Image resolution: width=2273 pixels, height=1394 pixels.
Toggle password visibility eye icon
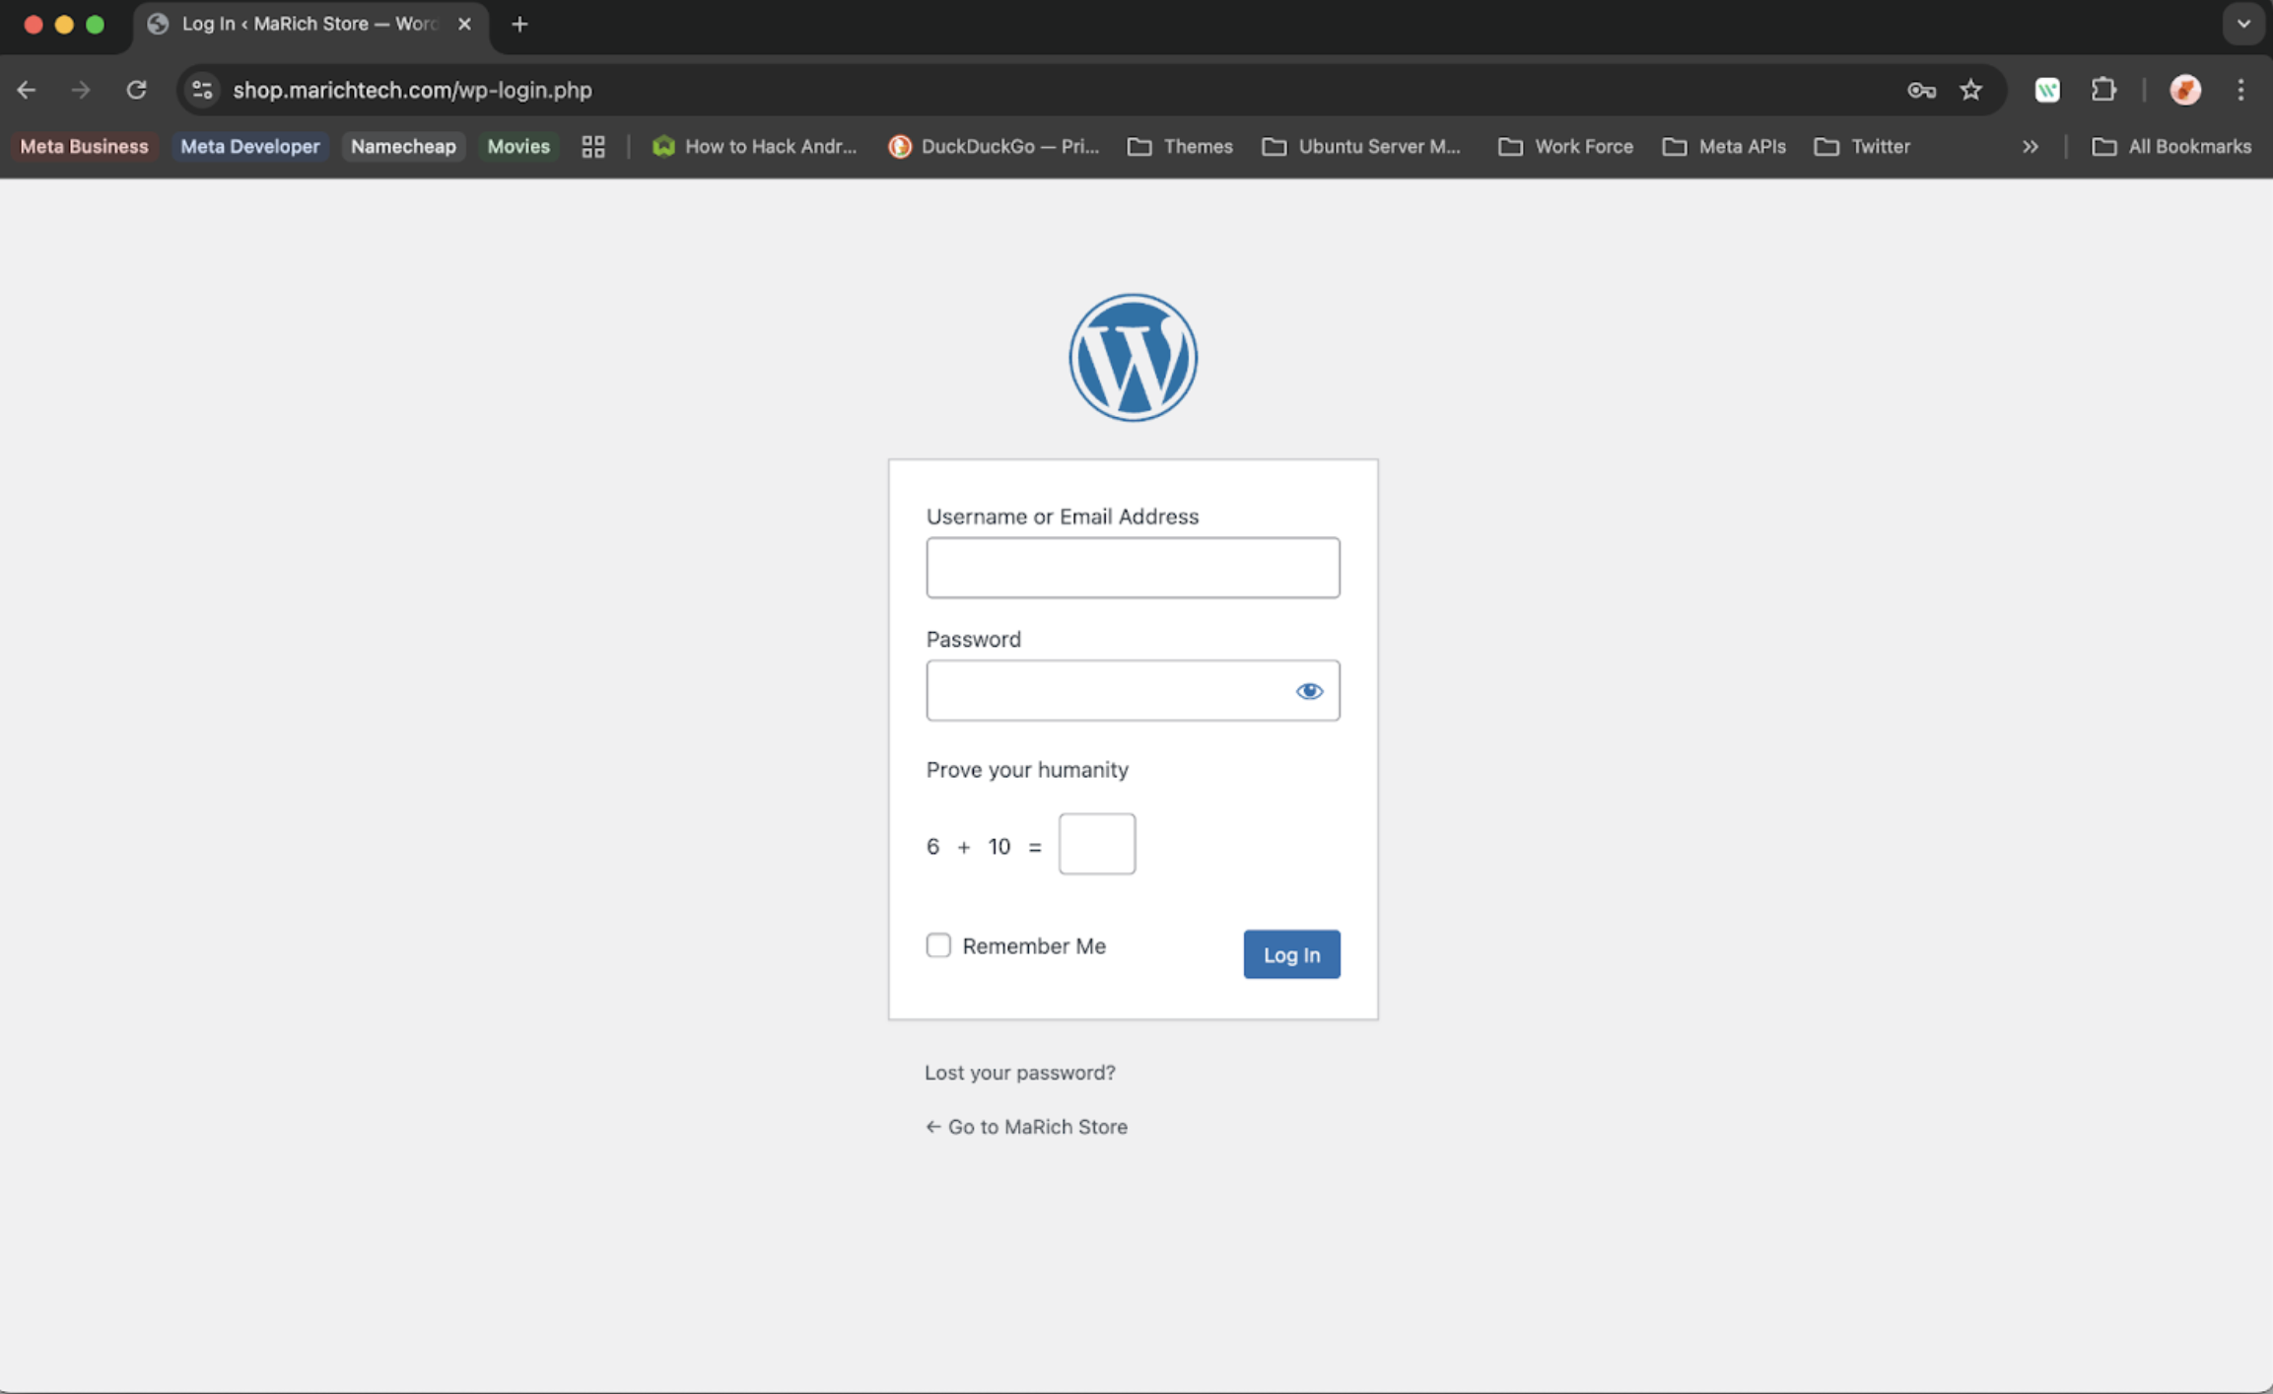(1308, 691)
